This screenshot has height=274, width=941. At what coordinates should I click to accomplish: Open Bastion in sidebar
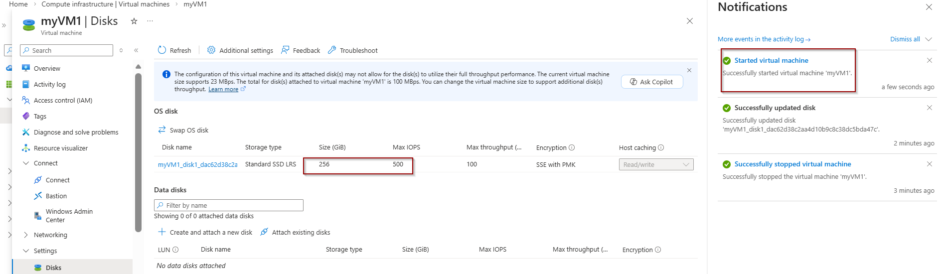tap(56, 196)
